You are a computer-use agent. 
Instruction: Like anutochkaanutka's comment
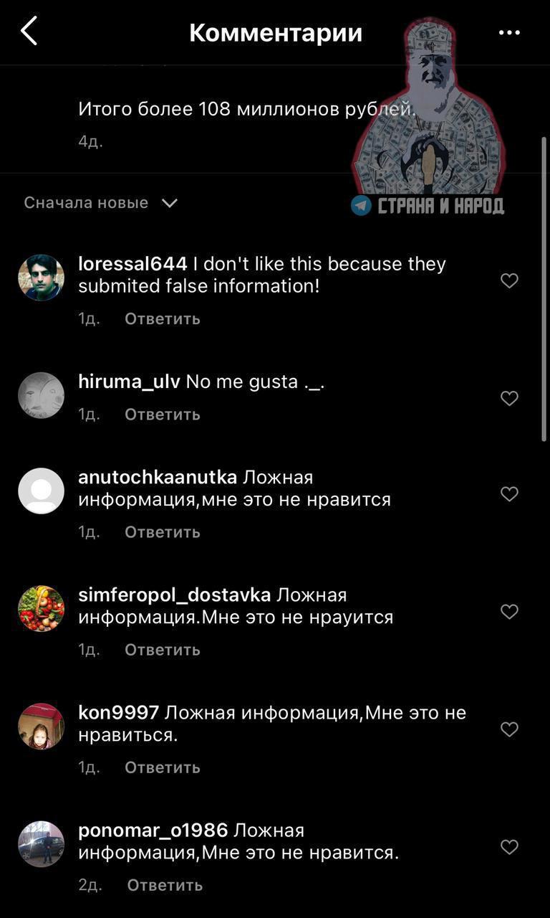[x=509, y=494]
